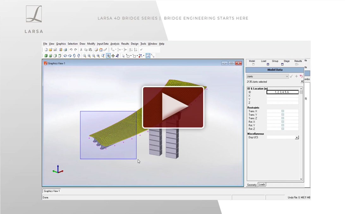This screenshot has height=214, width=345.
Task: Click the Cut scissors icon
Action: [x=81, y=50]
